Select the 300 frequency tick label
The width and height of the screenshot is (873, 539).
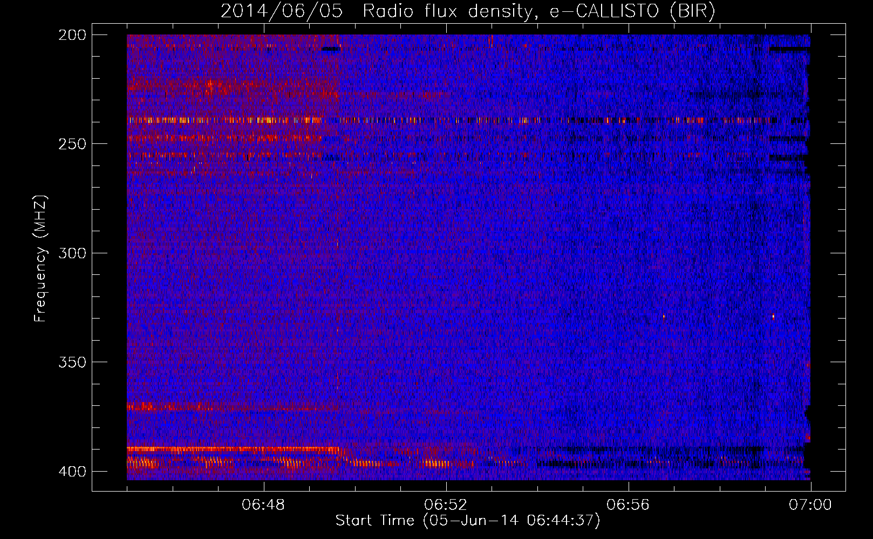72,253
